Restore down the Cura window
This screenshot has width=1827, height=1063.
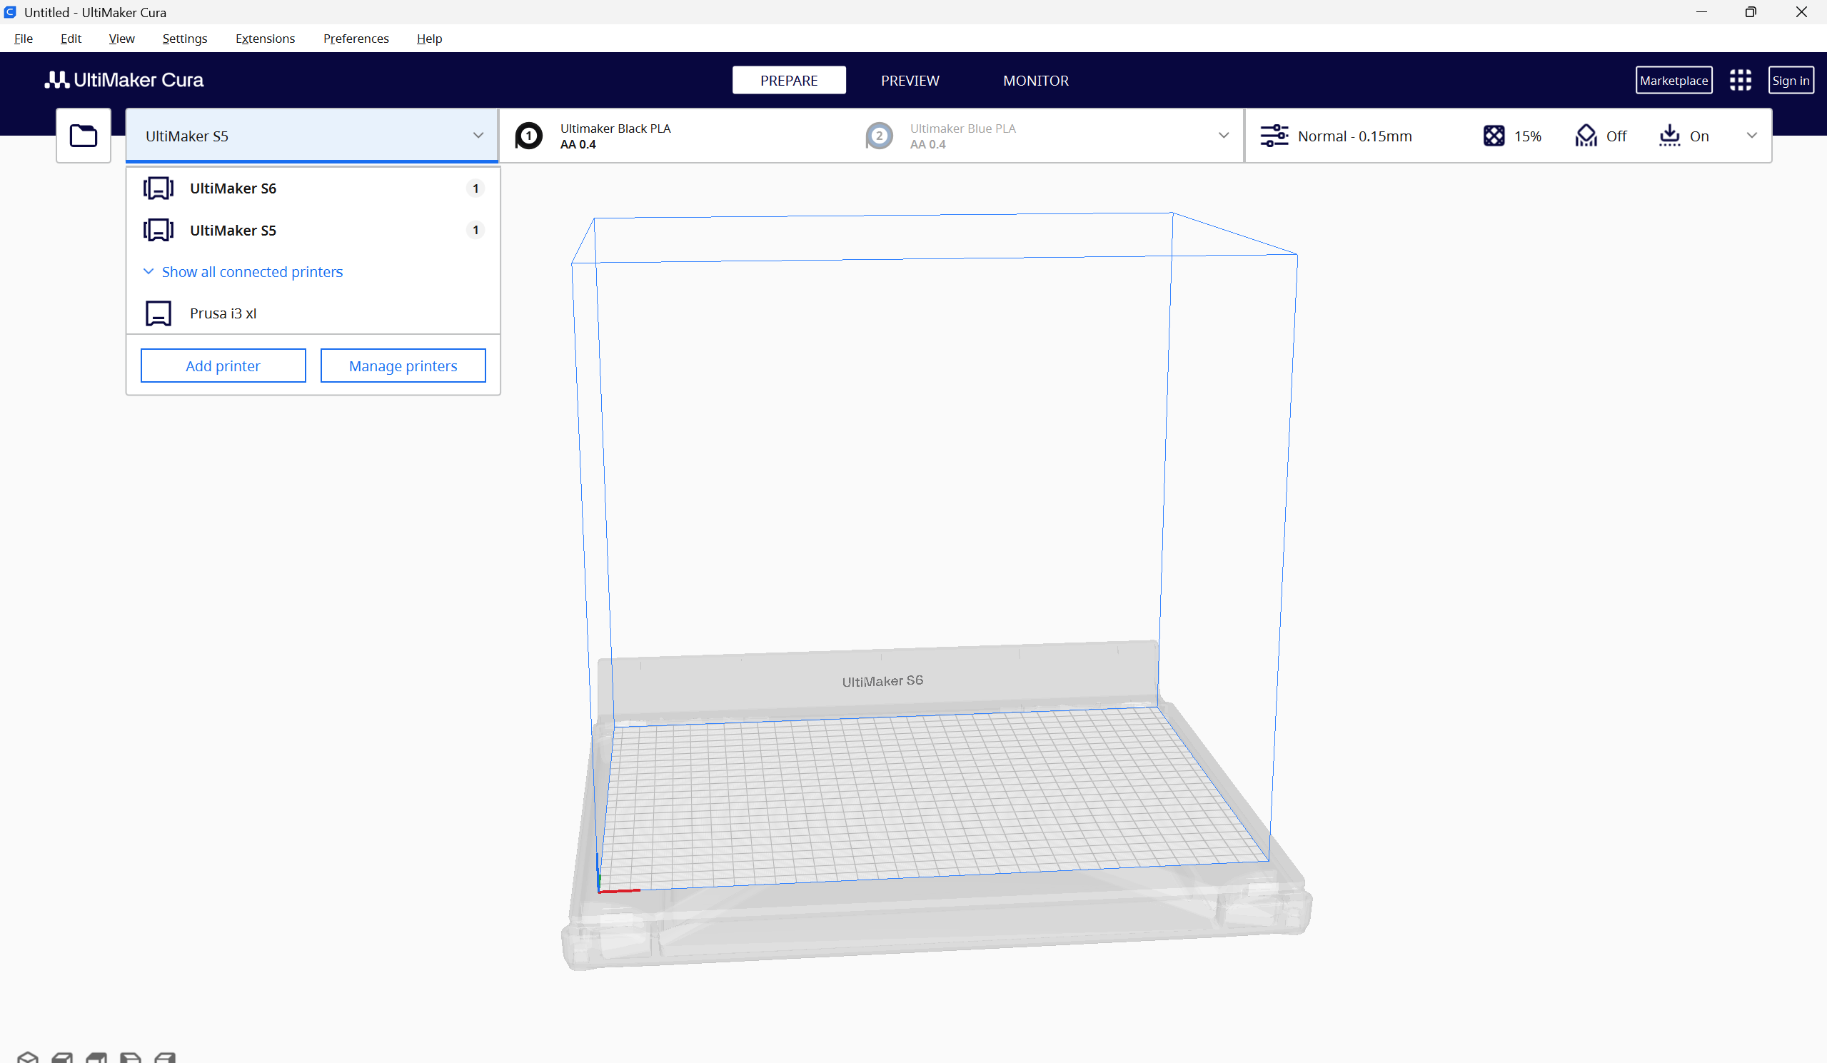1751,12
